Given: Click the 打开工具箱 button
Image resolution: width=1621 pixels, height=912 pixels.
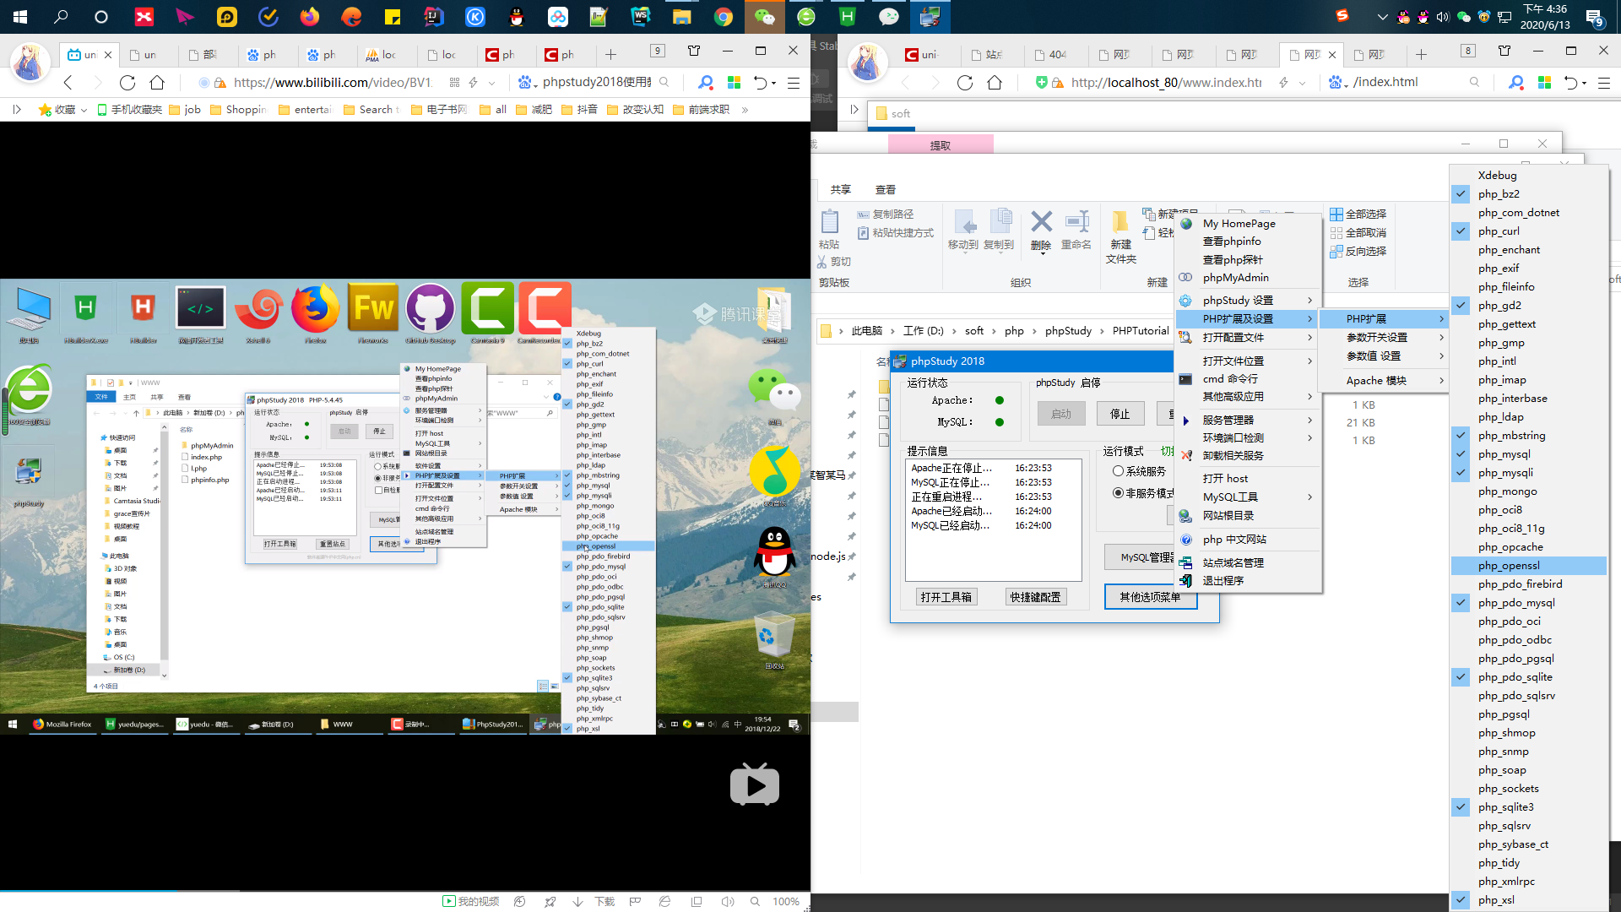Looking at the screenshot, I should (946, 597).
